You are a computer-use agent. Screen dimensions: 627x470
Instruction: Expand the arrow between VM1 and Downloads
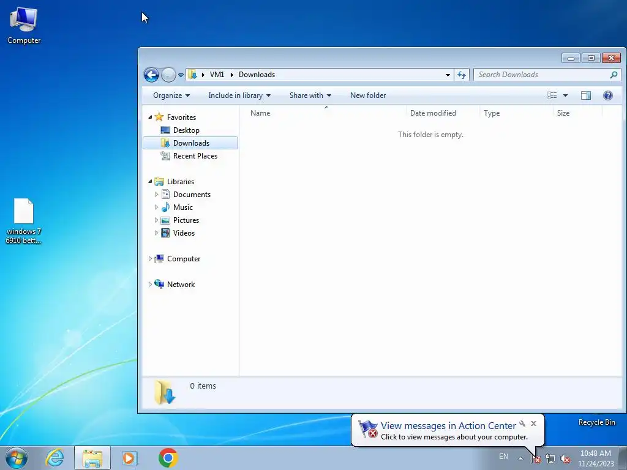coord(231,75)
